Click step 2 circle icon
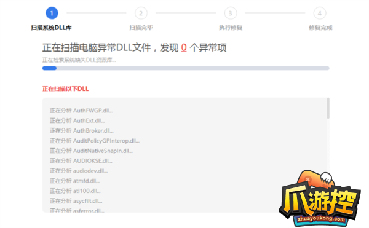Viewport: 369px width, 228px height. pos(141,13)
